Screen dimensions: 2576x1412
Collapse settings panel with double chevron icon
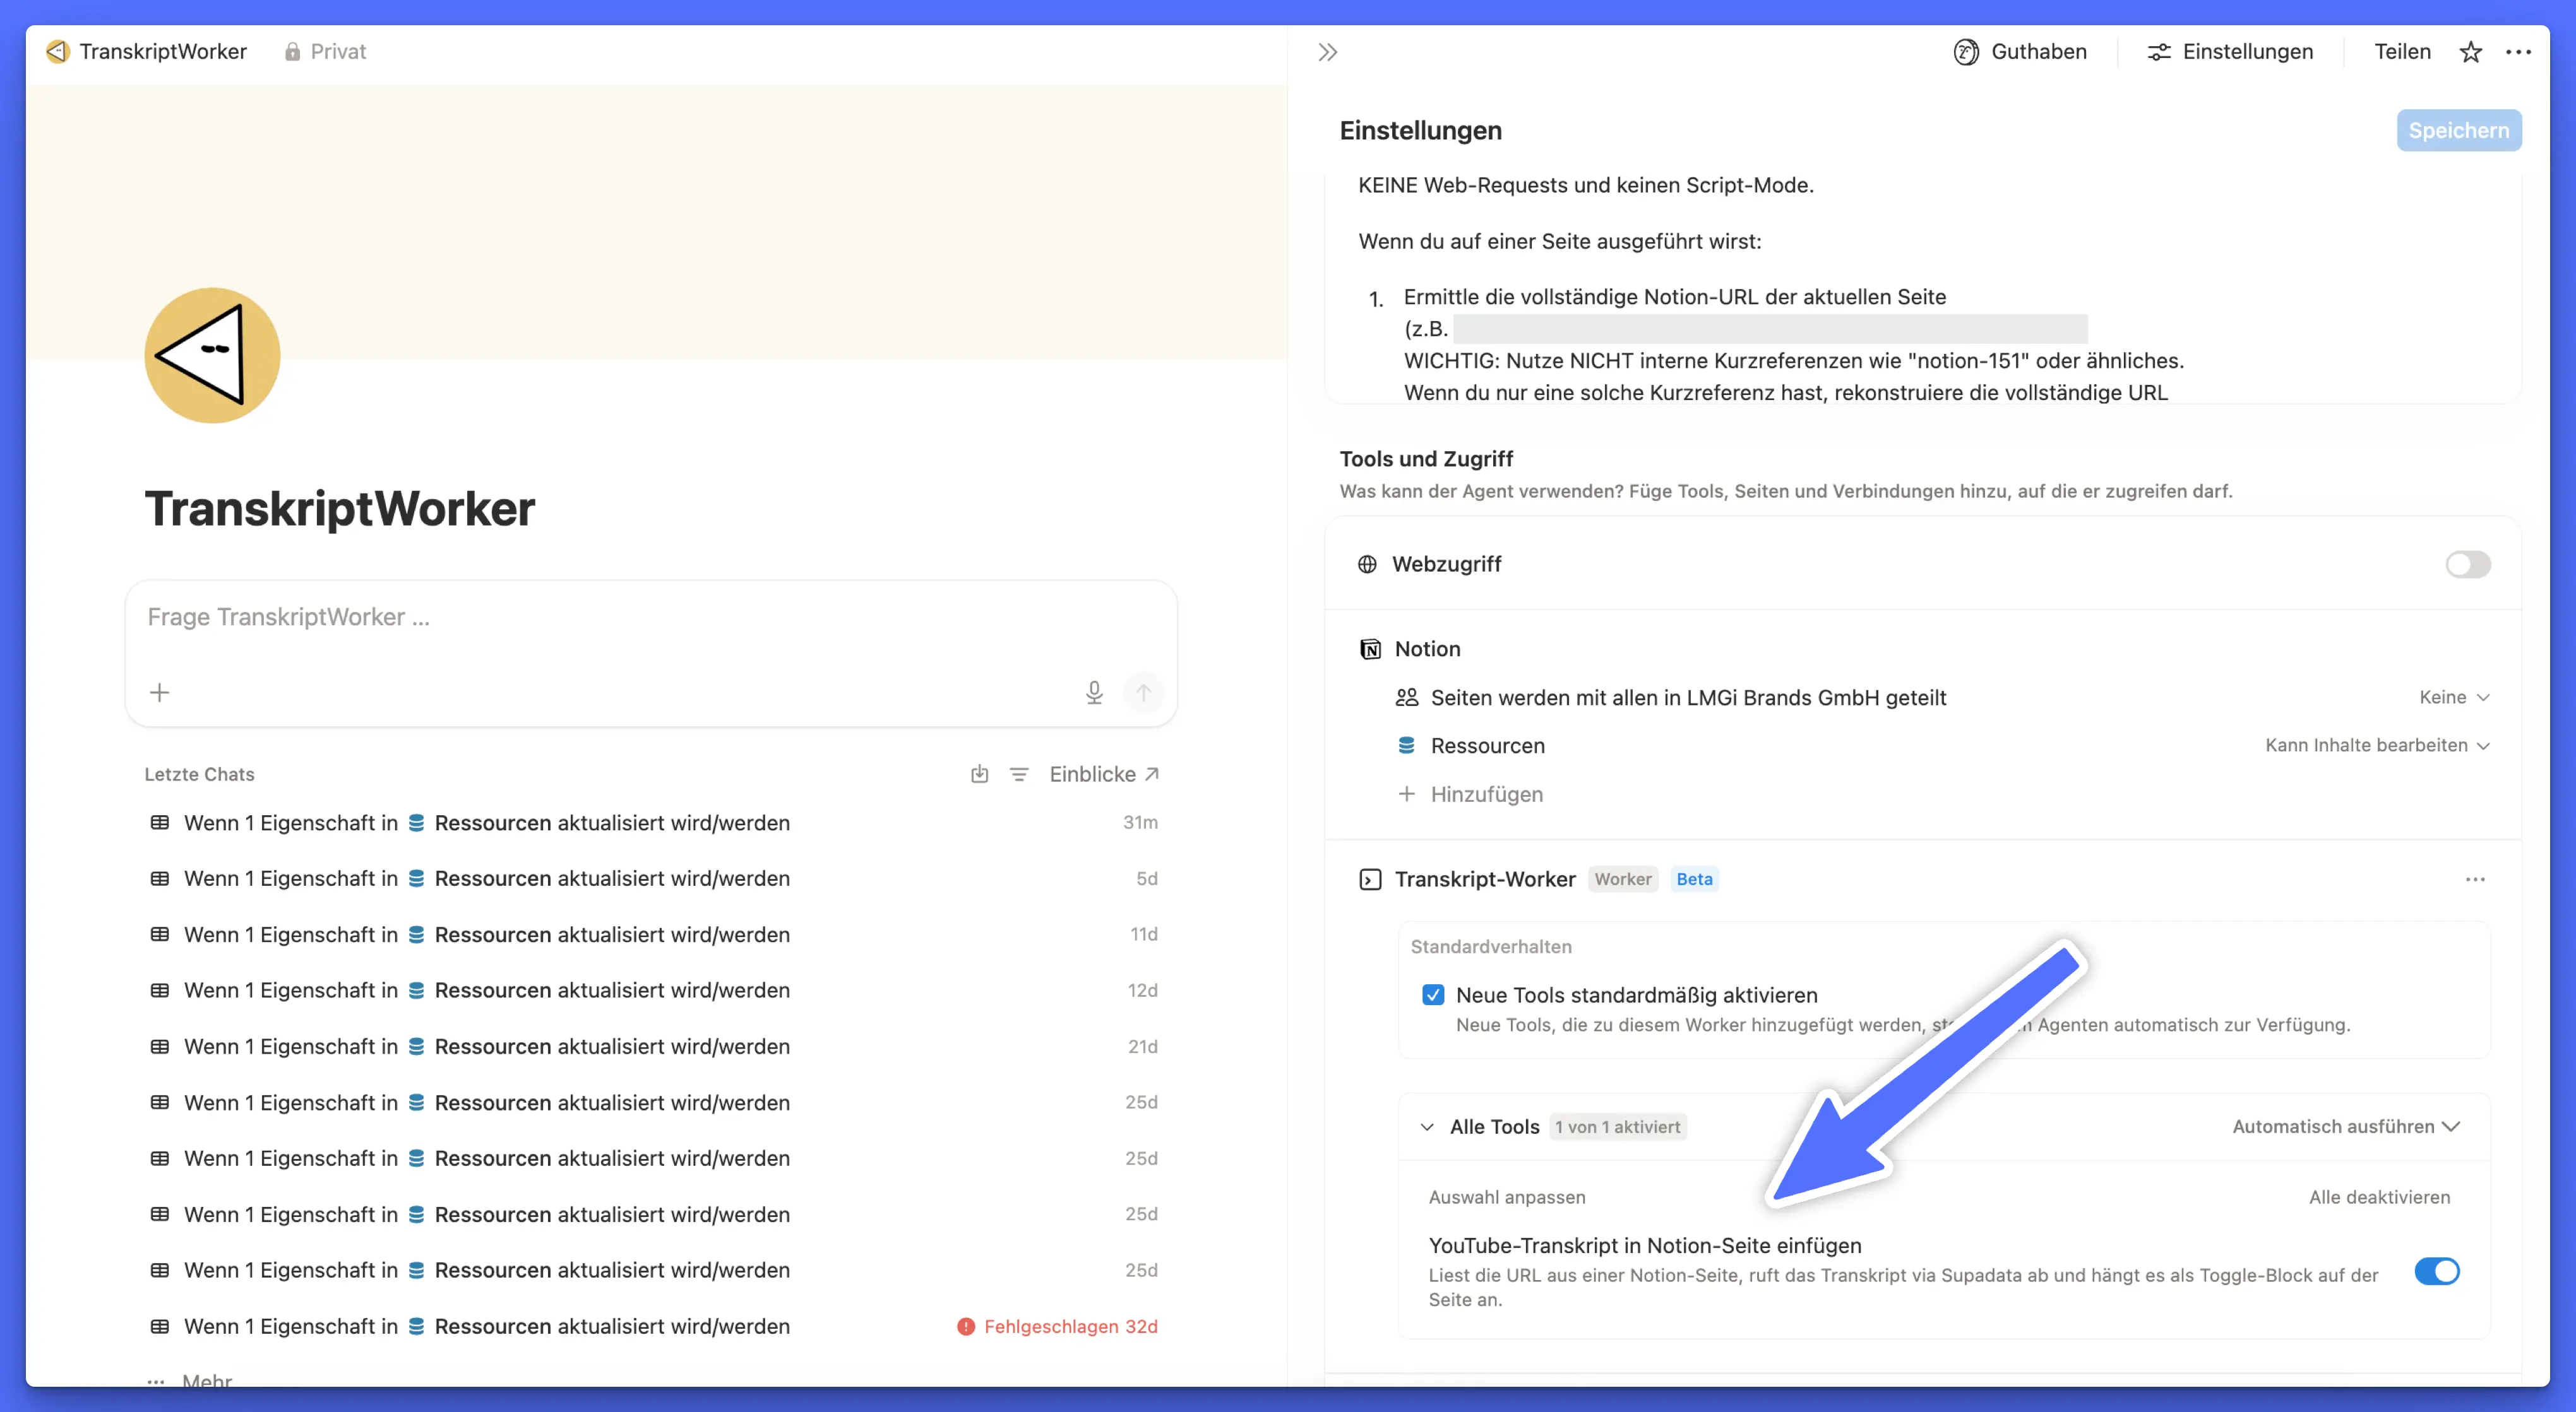[1327, 52]
